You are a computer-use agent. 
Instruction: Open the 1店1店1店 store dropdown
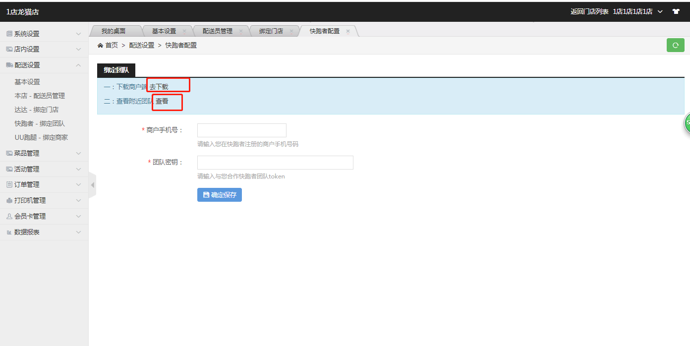point(638,11)
